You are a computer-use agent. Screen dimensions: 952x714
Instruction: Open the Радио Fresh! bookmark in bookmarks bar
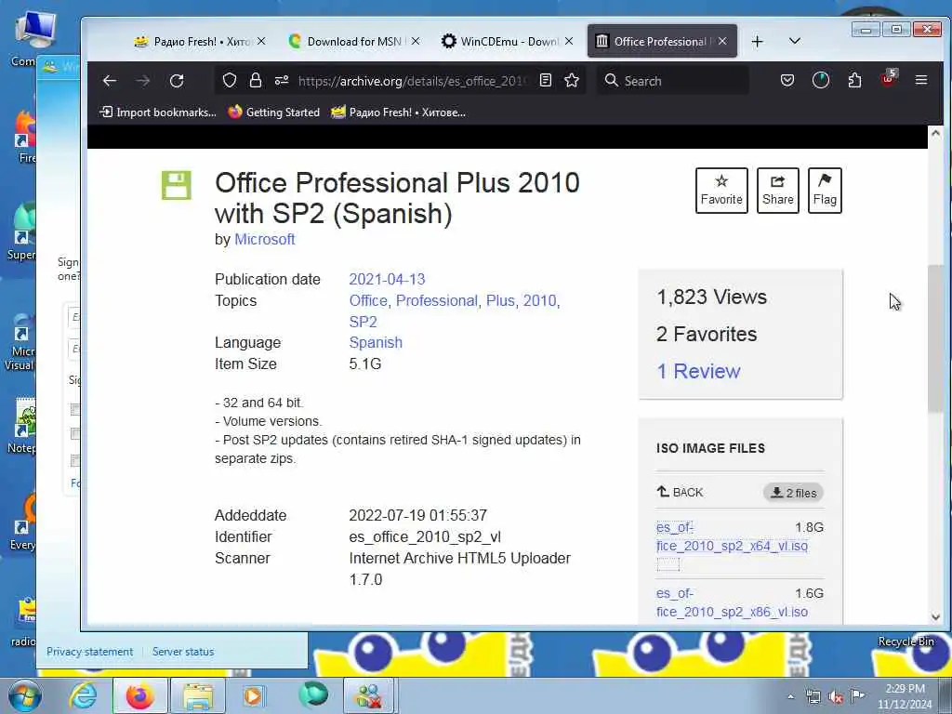tap(399, 112)
